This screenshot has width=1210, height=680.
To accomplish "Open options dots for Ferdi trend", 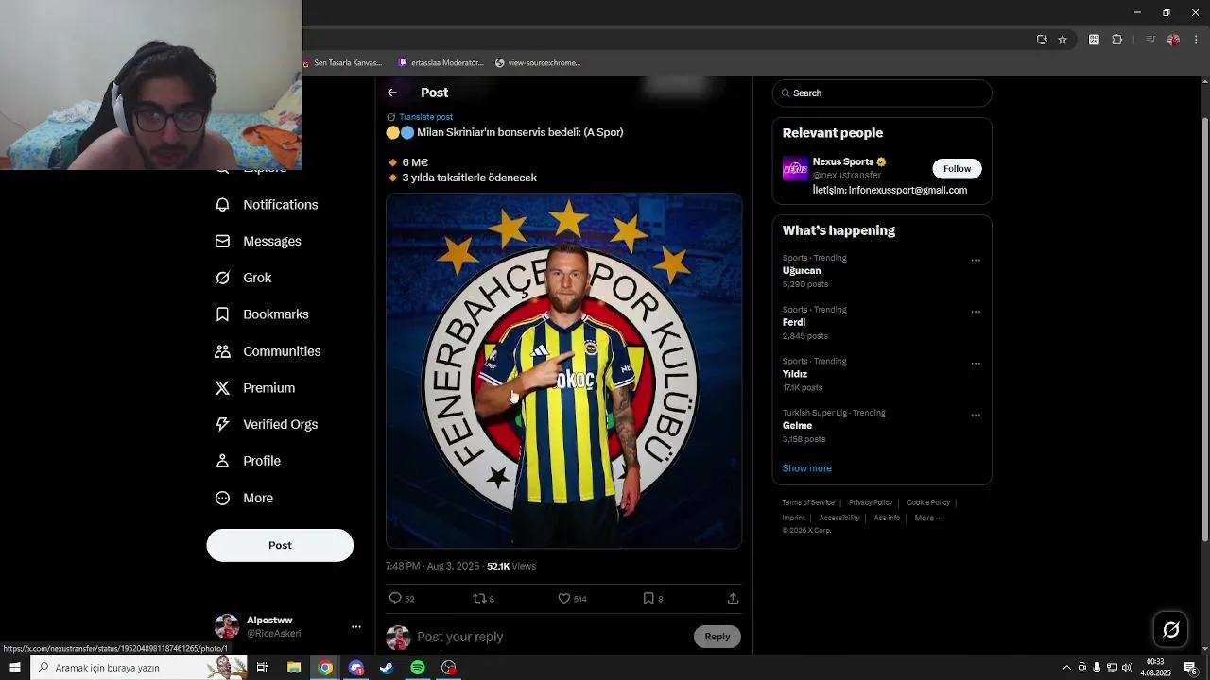I will point(976,312).
